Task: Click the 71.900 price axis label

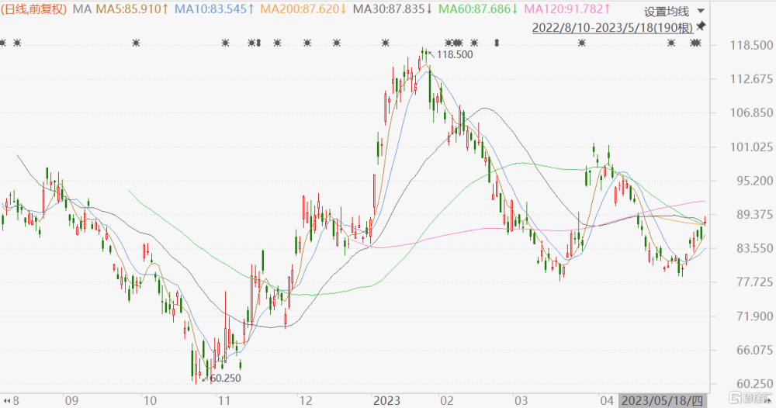Action: [754, 316]
